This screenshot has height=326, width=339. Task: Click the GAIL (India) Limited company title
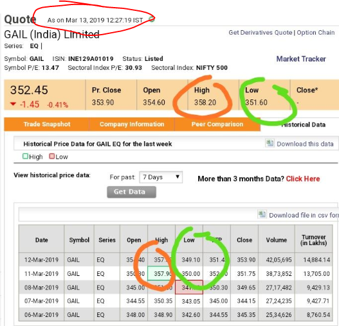(x=51, y=35)
